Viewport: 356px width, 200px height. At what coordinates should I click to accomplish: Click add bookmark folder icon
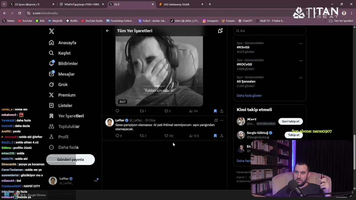(220, 31)
